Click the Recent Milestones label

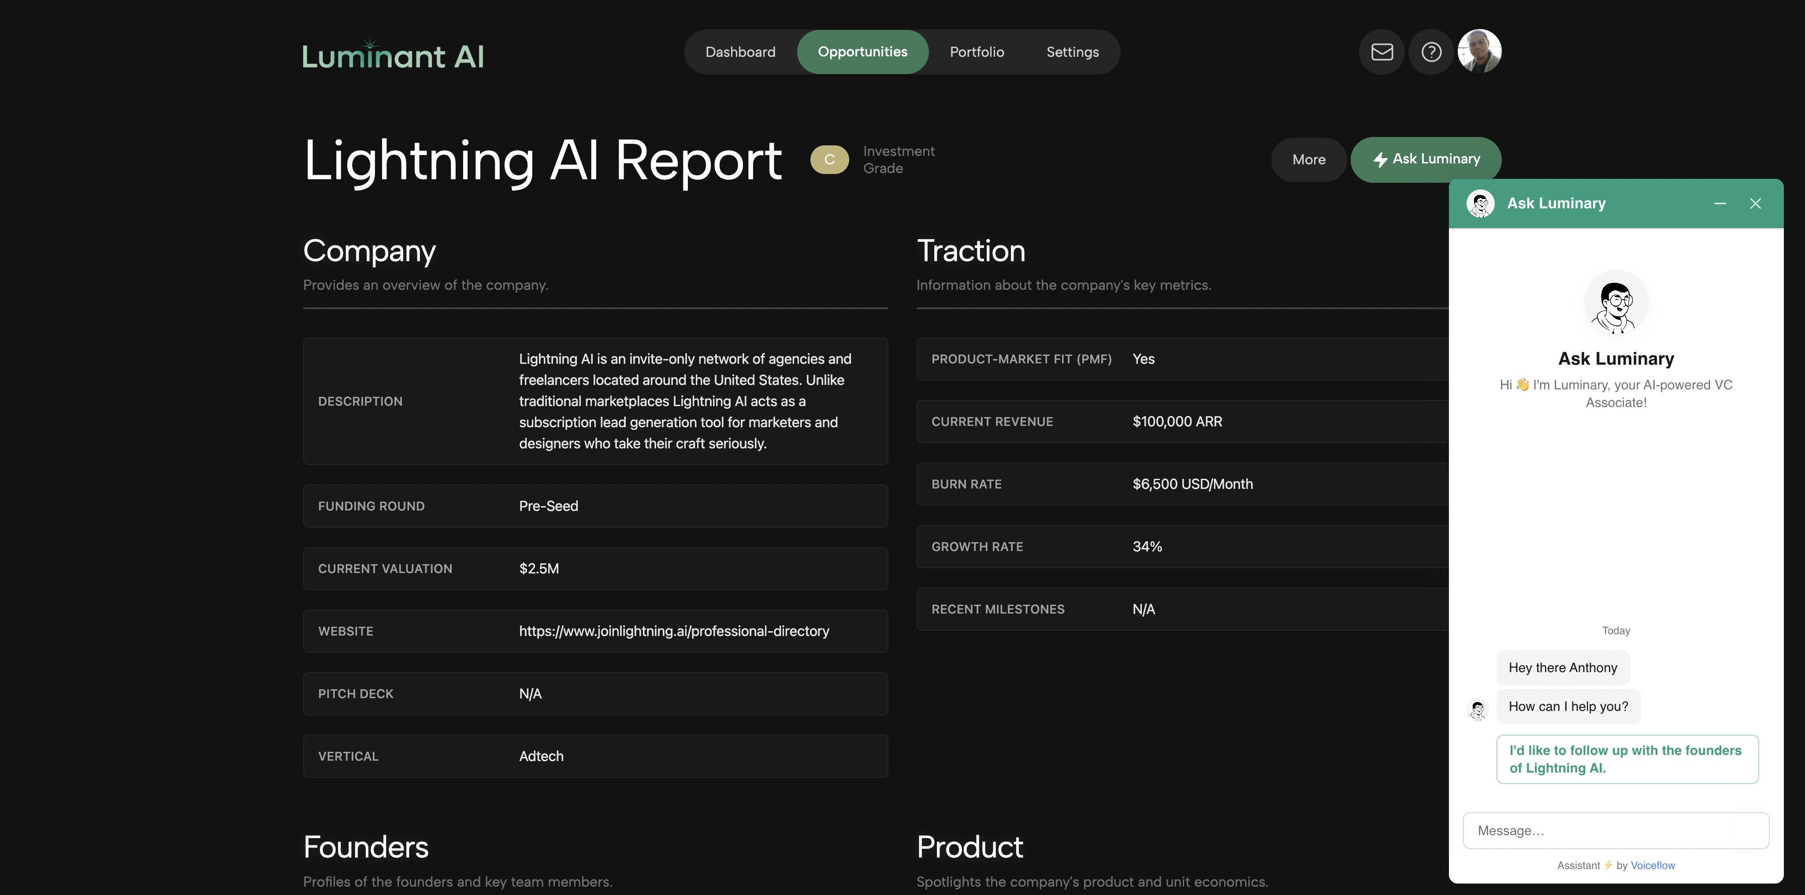tap(998, 609)
